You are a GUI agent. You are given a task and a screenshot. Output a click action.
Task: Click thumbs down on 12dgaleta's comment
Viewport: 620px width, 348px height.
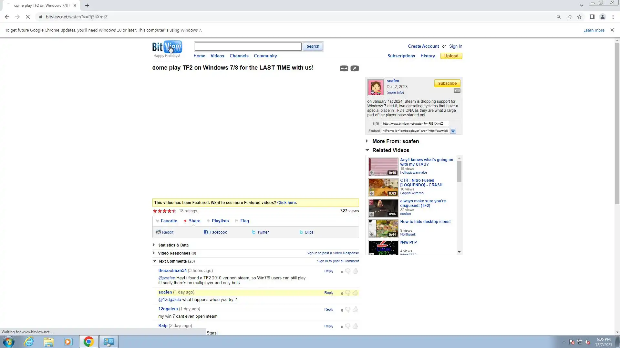(x=348, y=310)
